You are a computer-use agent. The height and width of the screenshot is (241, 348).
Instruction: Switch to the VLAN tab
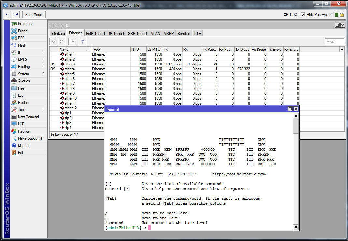click(x=155, y=33)
